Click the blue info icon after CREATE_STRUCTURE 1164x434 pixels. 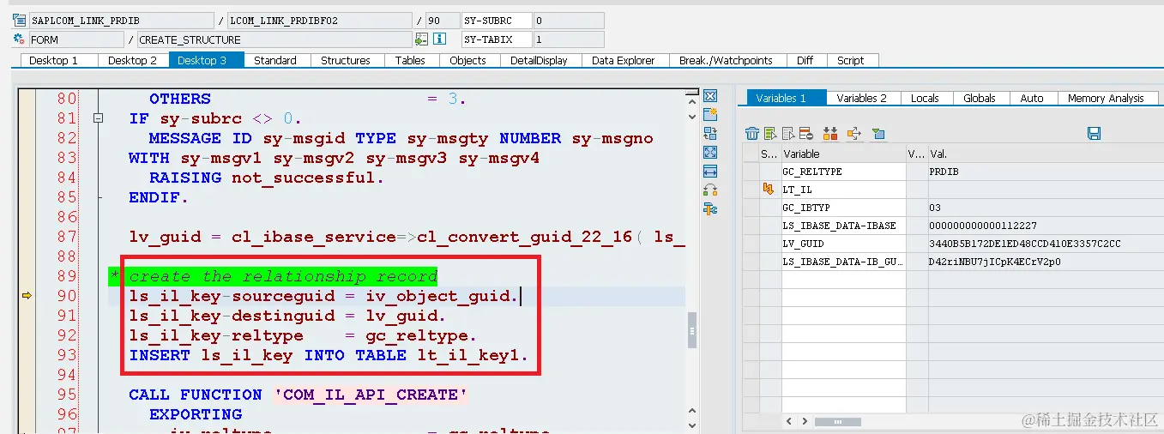pyautogui.click(x=439, y=39)
